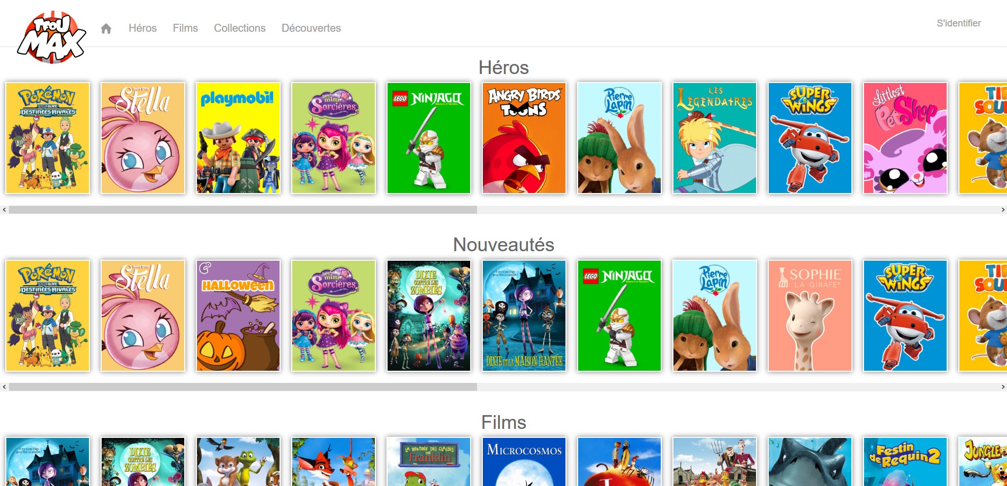This screenshot has width=1007, height=486.
Task: Open Dixie et la Maison Hantée in Nouveautés
Action: pos(524,316)
